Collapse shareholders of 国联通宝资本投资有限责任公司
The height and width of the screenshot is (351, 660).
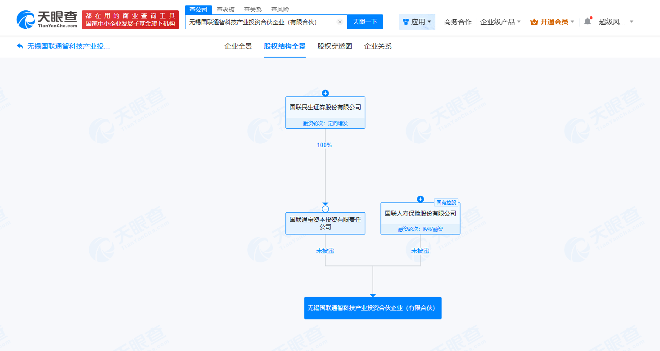(325, 208)
